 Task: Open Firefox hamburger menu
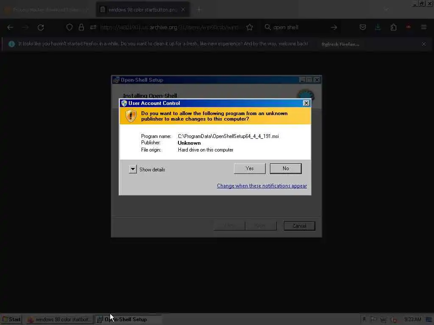coord(424,27)
